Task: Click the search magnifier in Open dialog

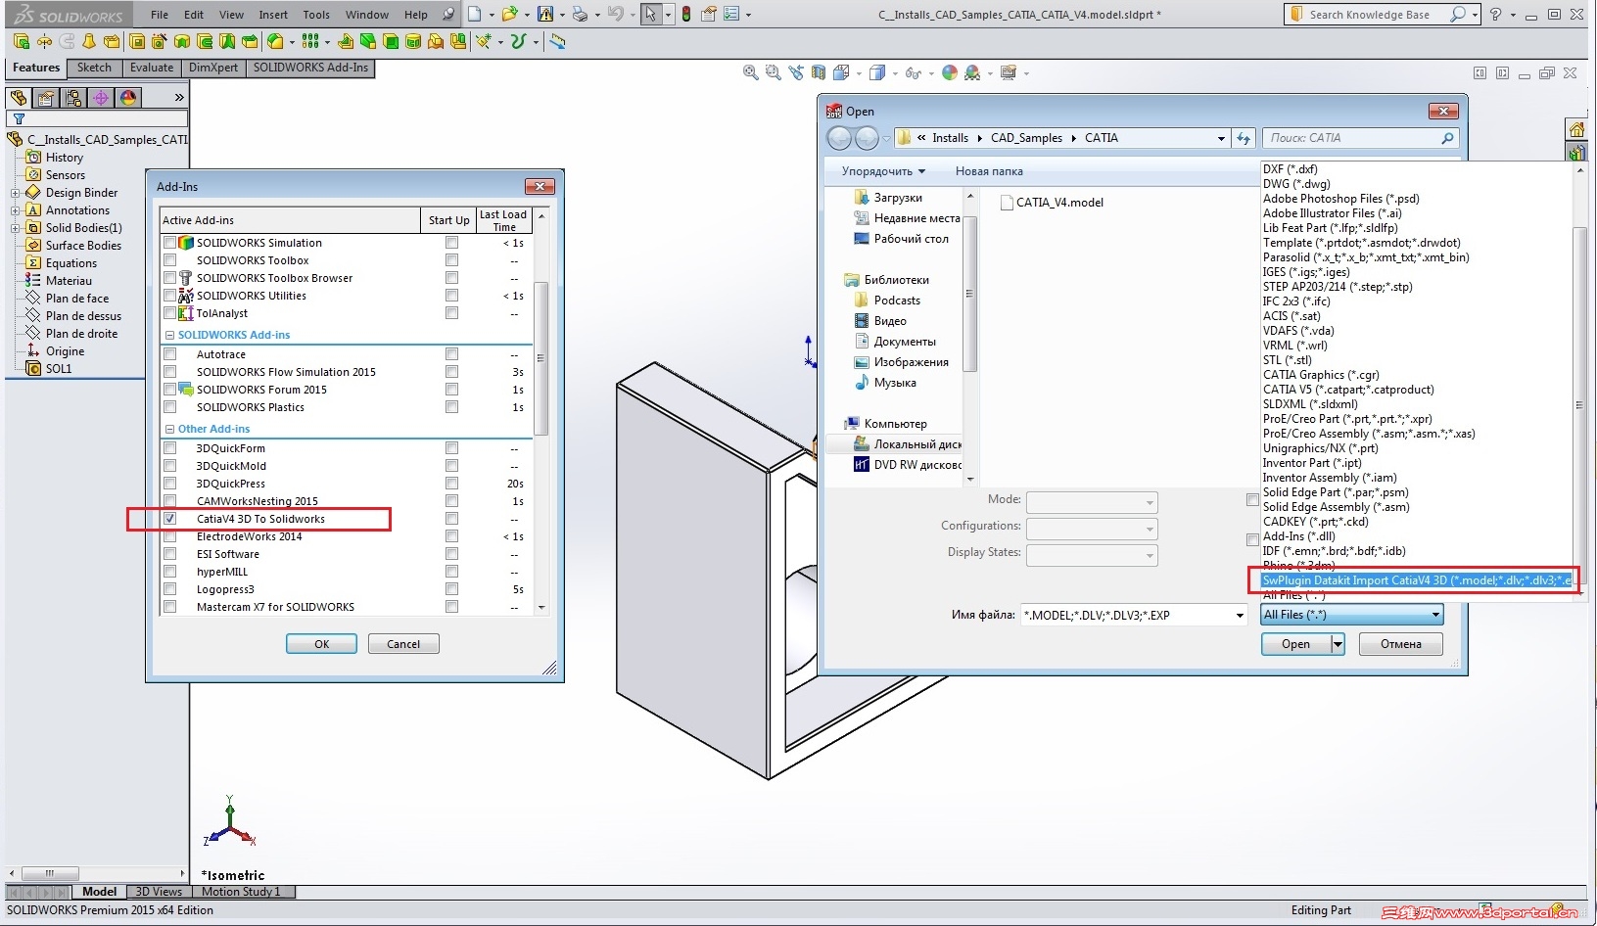Action: click(1447, 138)
